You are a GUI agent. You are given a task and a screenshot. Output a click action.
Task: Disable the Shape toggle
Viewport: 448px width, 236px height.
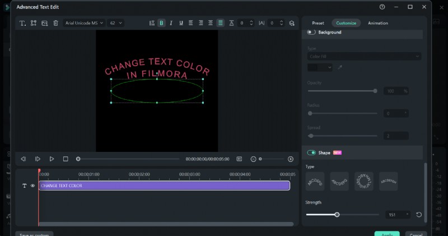[x=311, y=152]
